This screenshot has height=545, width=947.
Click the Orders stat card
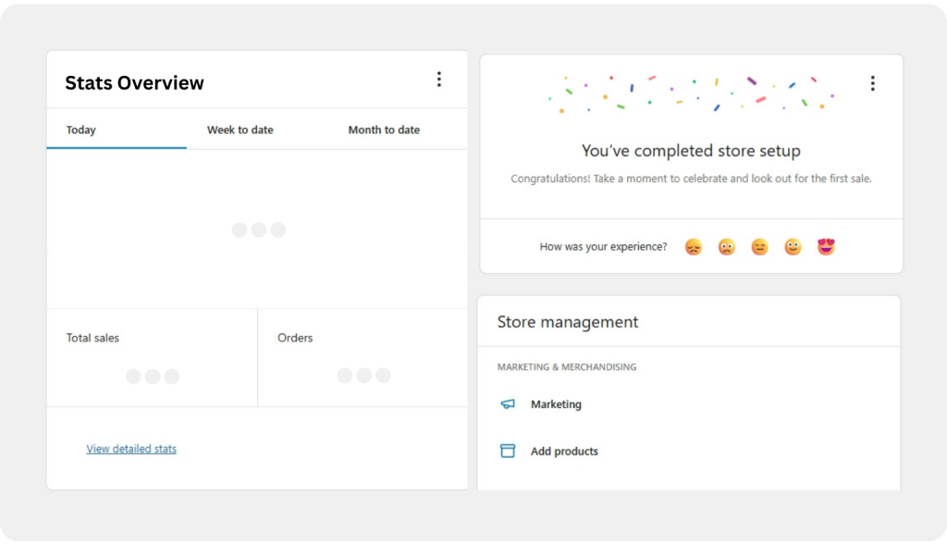point(363,357)
